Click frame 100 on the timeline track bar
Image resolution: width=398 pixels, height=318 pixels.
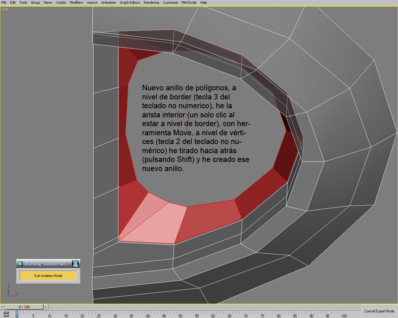click(x=344, y=316)
